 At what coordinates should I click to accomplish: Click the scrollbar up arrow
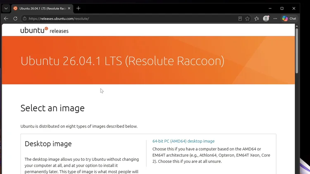pyautogui.click(x=297, y=26)
